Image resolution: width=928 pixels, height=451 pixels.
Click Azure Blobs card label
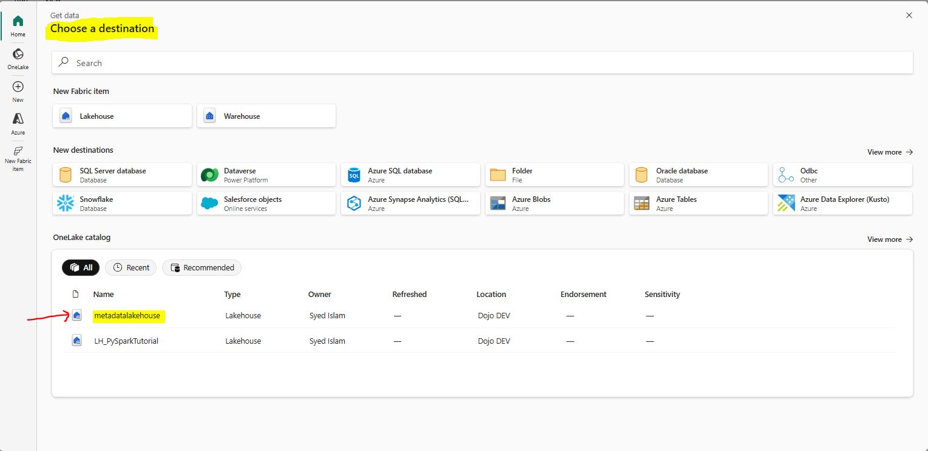click(532, 199)
